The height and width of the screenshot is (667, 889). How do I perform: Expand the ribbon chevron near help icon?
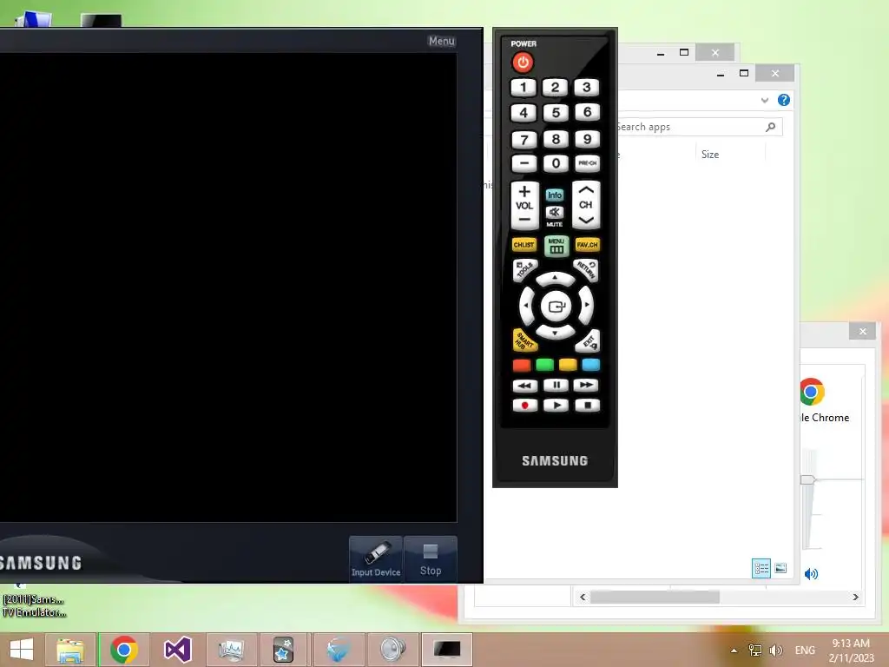click(765, 101)
